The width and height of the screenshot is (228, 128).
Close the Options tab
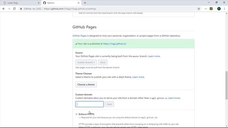(x=78, y=3)
